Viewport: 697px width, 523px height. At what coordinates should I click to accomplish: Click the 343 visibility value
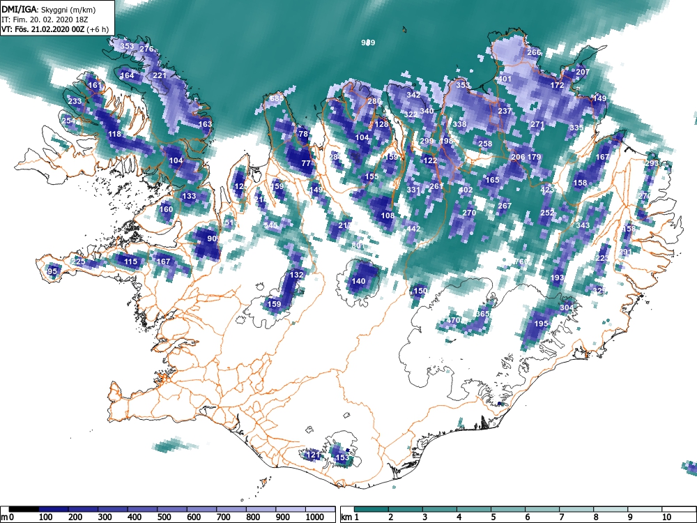point(583,225)
